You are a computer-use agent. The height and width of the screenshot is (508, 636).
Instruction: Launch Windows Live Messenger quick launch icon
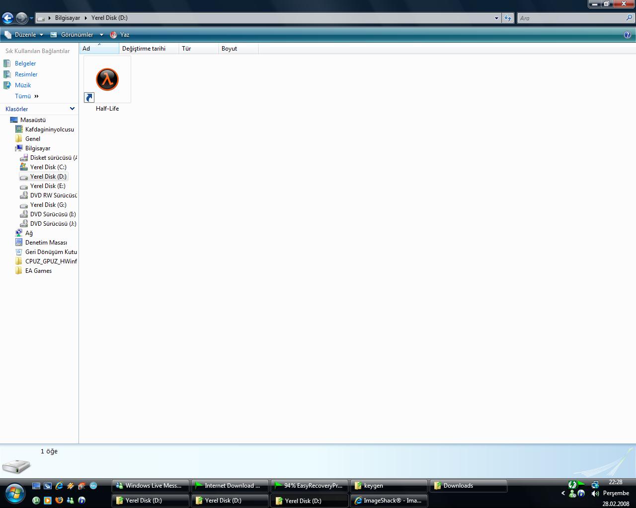70,500
